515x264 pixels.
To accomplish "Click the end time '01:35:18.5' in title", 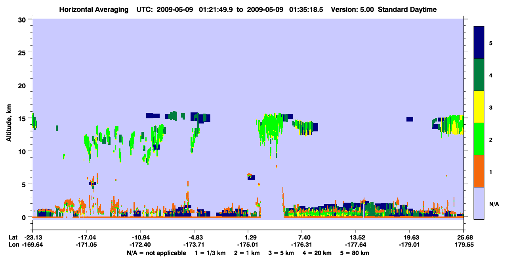I will coord(306,9).
